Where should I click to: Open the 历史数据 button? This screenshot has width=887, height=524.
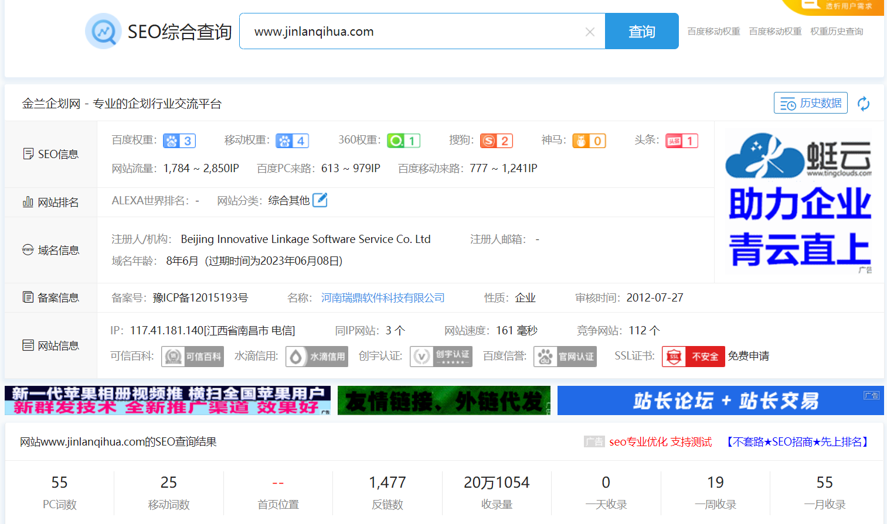811,103
